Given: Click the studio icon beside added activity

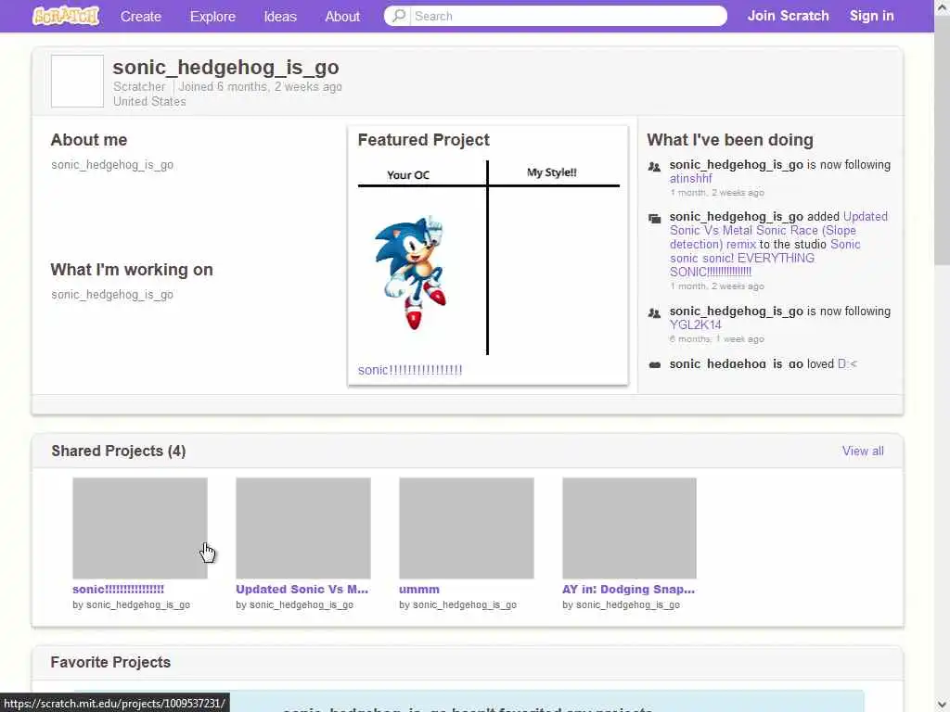Looking at the screenshot, I should point(654,219).
